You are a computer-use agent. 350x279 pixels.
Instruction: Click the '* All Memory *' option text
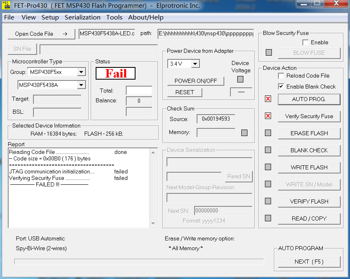(186, 248)
